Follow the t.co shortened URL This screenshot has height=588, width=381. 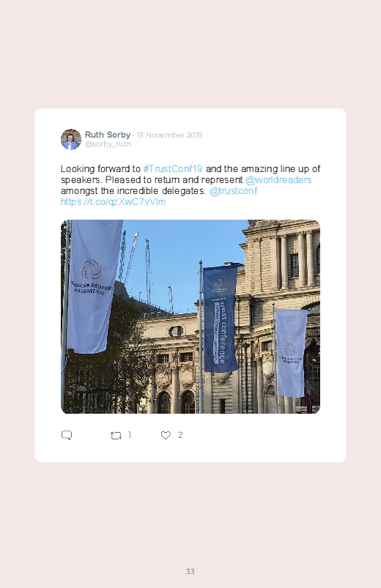(113, 201)
